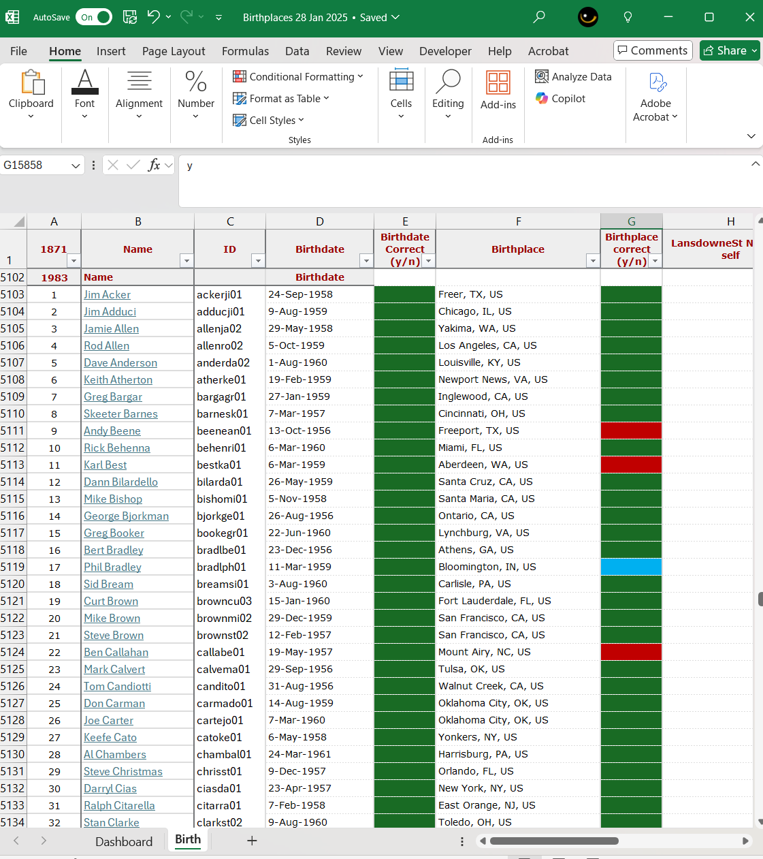Open the Name column filter dropdown

(186, 261)
